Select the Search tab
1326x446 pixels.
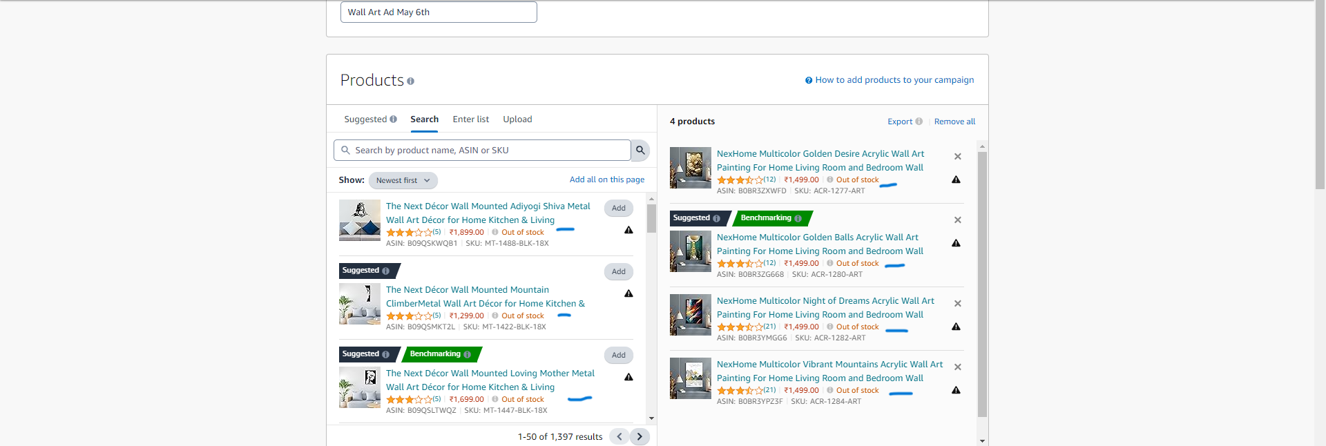point(424,119)
